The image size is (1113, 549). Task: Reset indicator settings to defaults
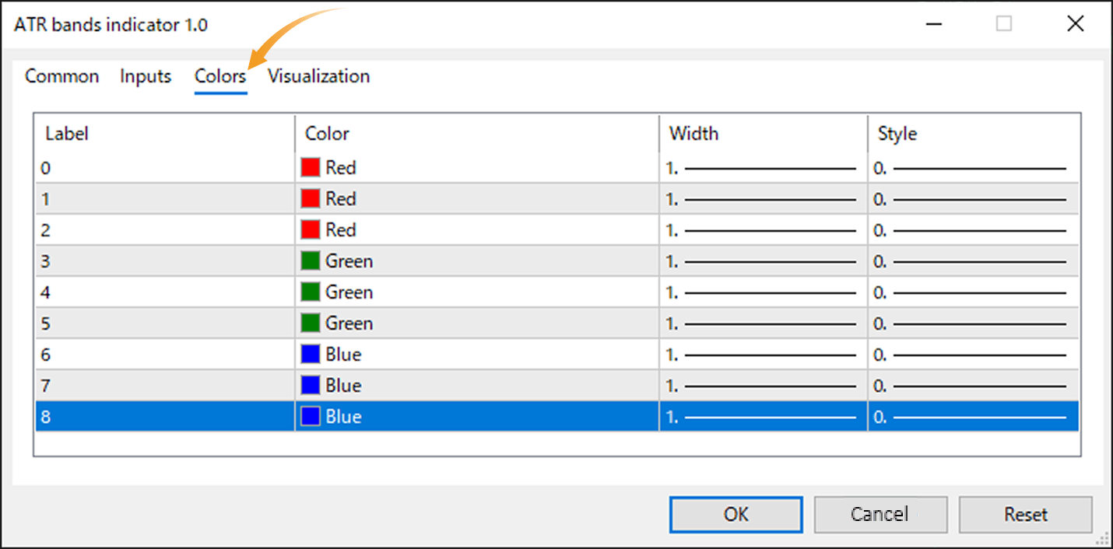click(x=1025, y=514)
